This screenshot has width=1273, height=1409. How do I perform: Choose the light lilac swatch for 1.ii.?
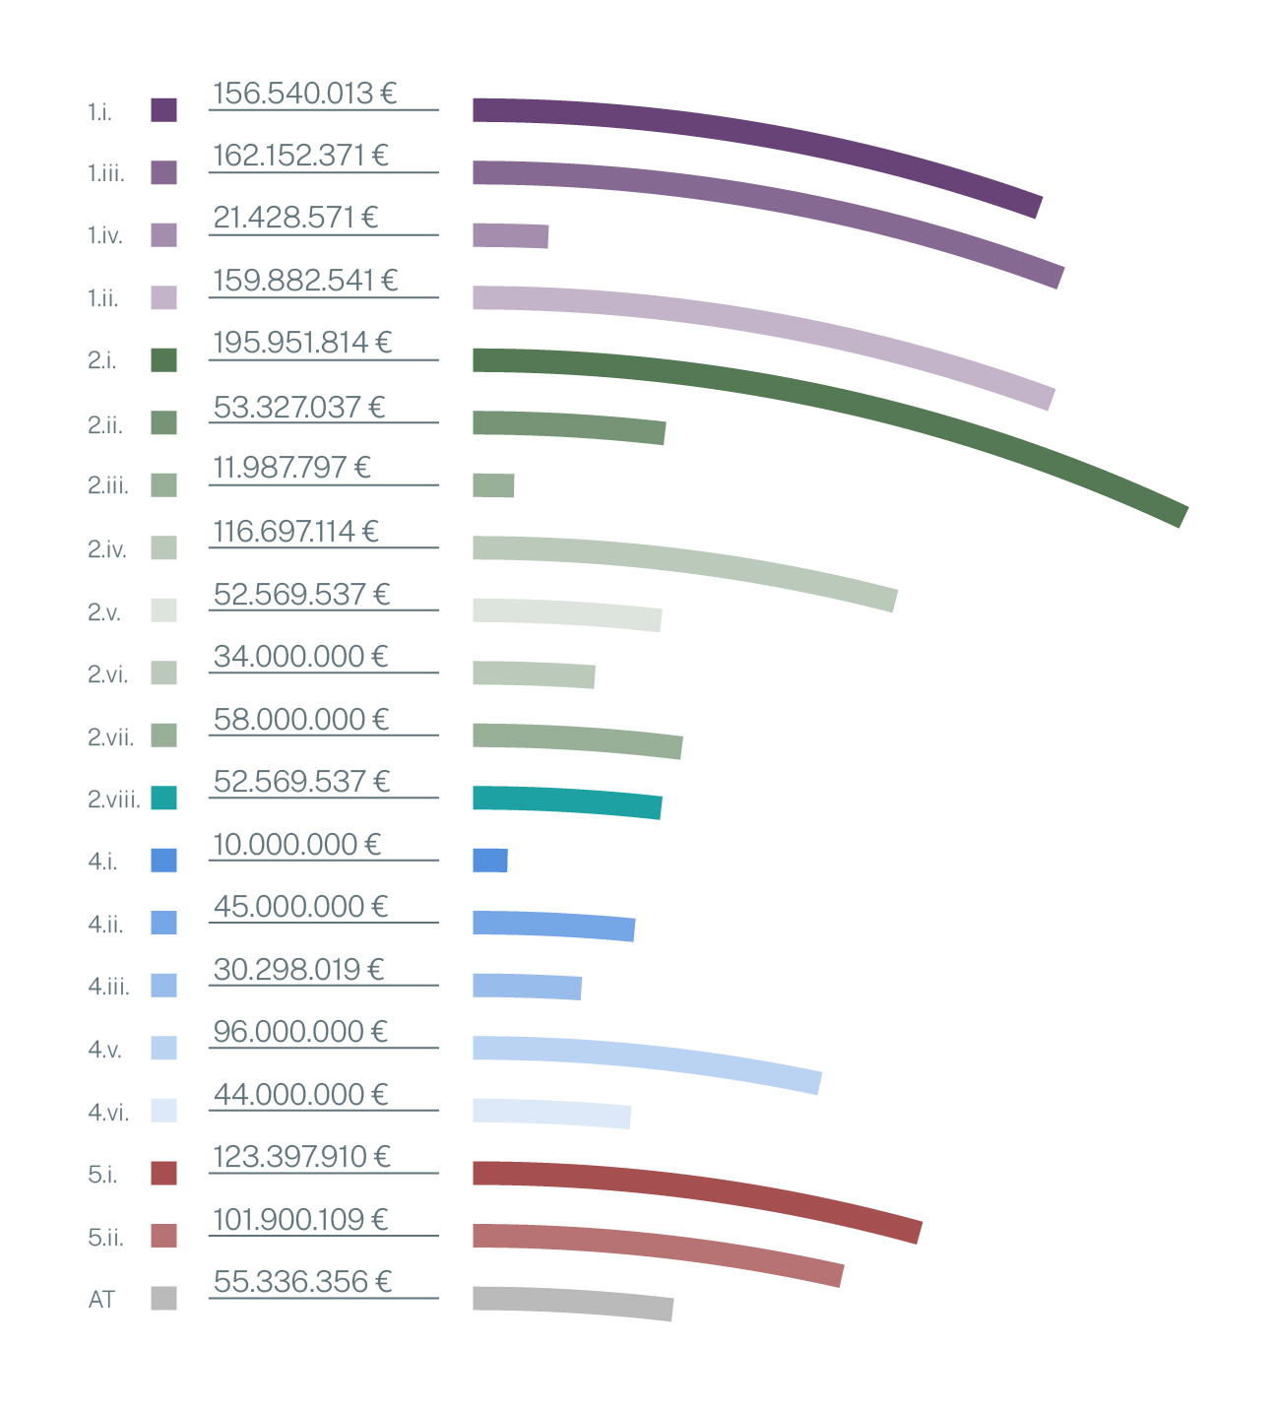click(x=163, y=297)
